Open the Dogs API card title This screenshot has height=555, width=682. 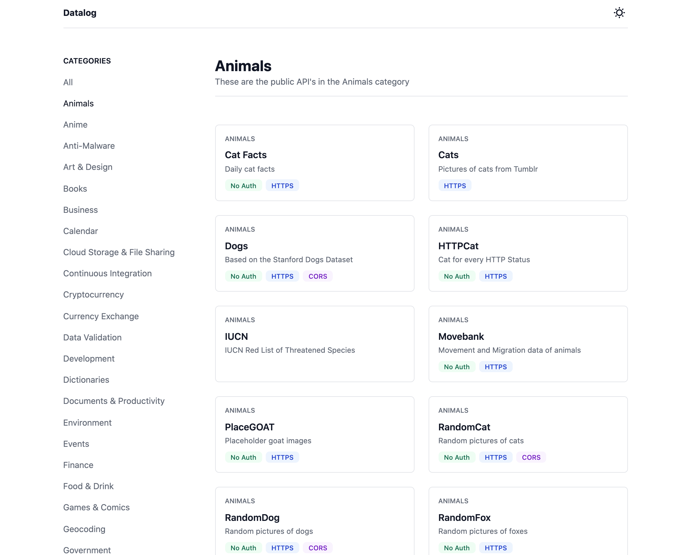coord(236,246)
